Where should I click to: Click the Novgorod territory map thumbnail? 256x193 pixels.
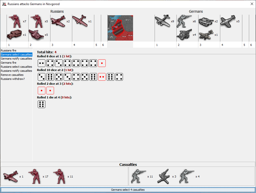[120, 28]
